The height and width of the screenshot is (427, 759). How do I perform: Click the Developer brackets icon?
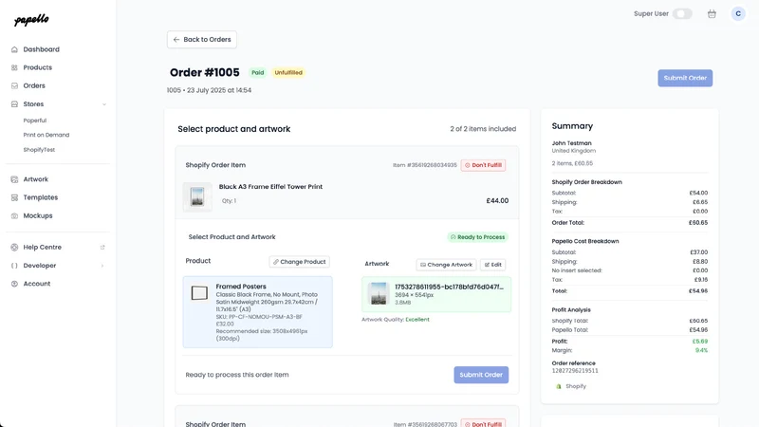pos(14,266)
